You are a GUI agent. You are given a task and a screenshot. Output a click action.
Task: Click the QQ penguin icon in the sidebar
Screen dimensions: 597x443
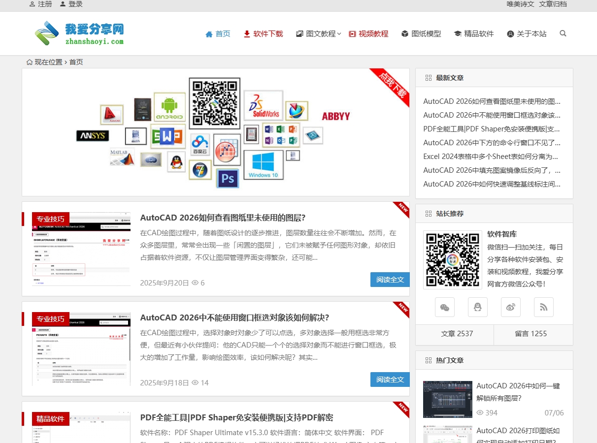(478, 307)
